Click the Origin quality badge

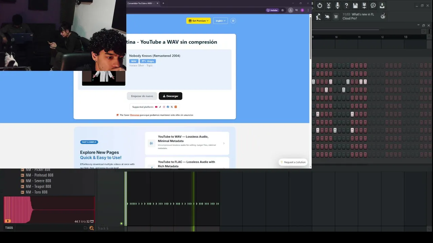(148, 61)
